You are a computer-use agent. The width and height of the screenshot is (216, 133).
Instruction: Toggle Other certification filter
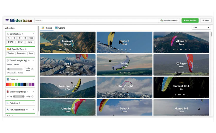point(20,42)
